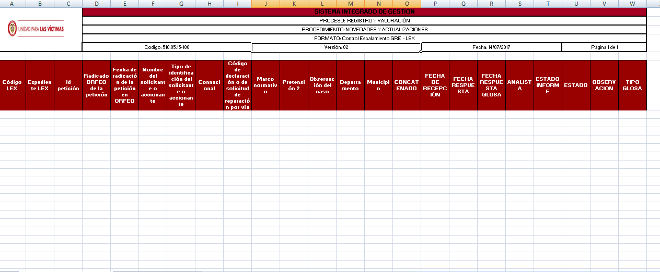
Task: Click the TIPO GLOSA header cell
Action: [x=632, y=85]
